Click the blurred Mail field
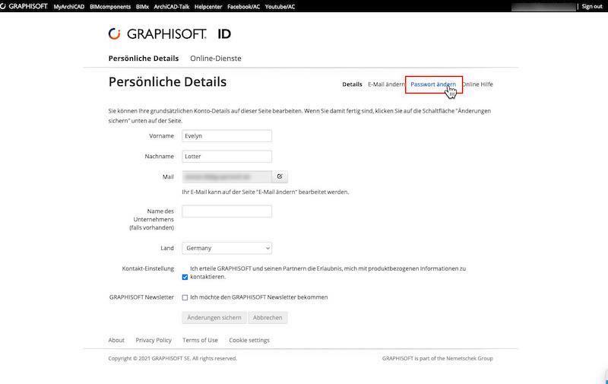 pyautogui.click(x=226, y=176)
